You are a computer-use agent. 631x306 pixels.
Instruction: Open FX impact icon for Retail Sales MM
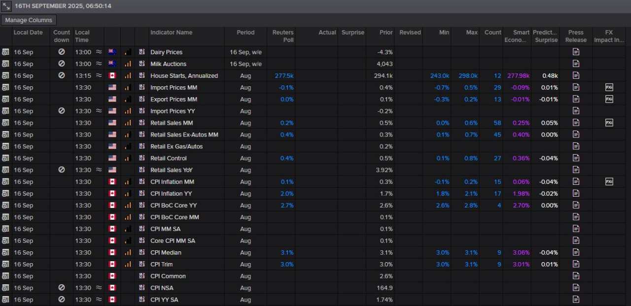click(x=609, y=123)
